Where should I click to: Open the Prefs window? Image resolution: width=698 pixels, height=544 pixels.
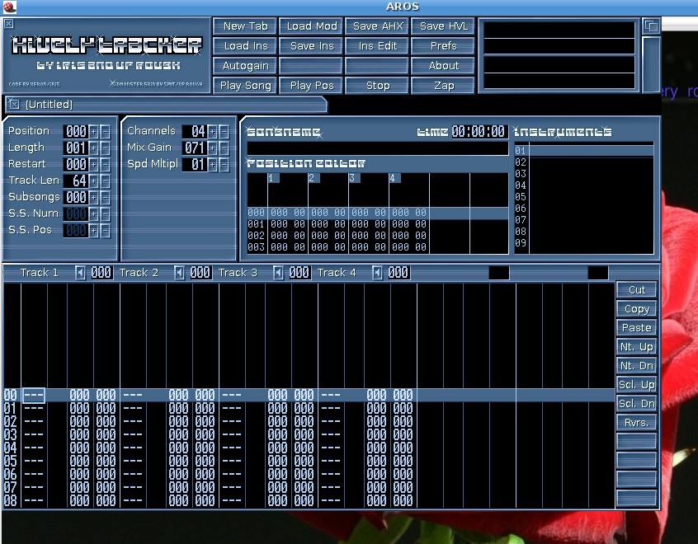[x=443, y=46]
